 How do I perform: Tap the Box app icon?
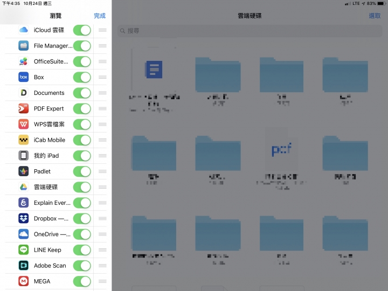pyautogui.click(x=24, y=77)
